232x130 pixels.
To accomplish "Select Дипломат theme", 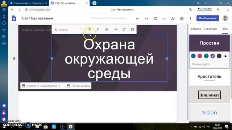I will [x=210, y=95].
